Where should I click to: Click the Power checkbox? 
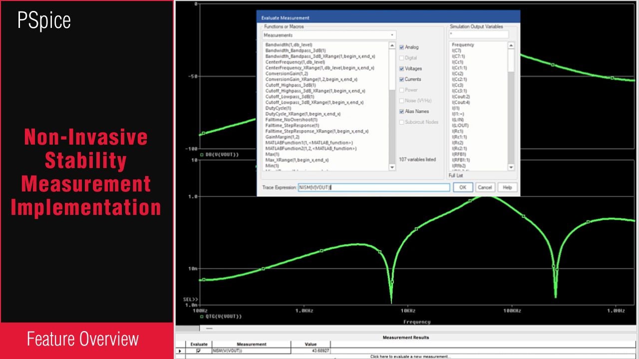coord(401,90)
